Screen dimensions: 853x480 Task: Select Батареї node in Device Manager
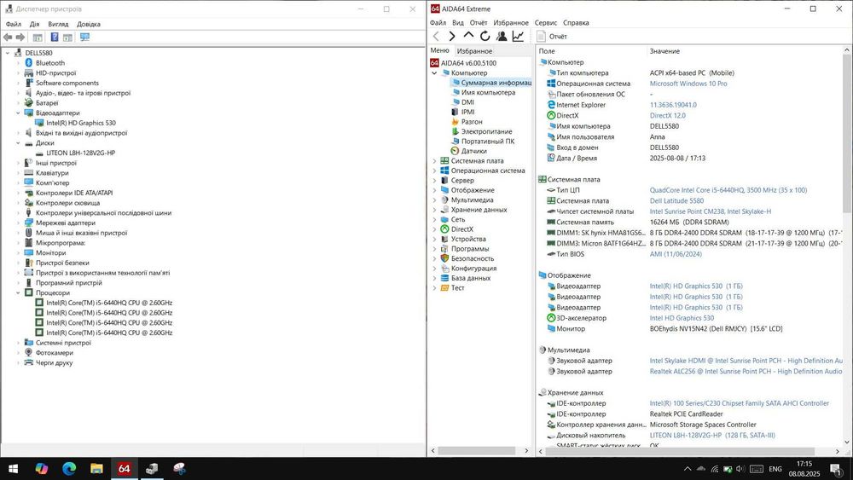tap(47, 103)
